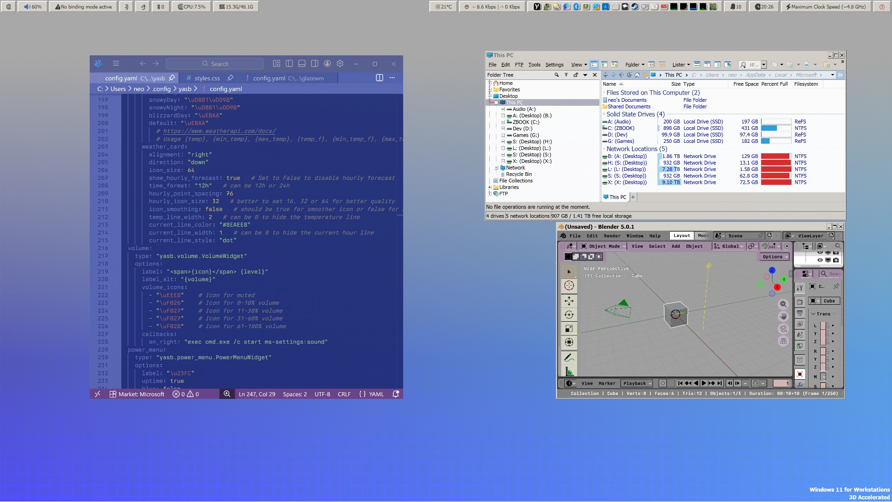This screenshot has width=892, height=502.
Task: Split the editor right in VS Code
Action: click(380, 78)
